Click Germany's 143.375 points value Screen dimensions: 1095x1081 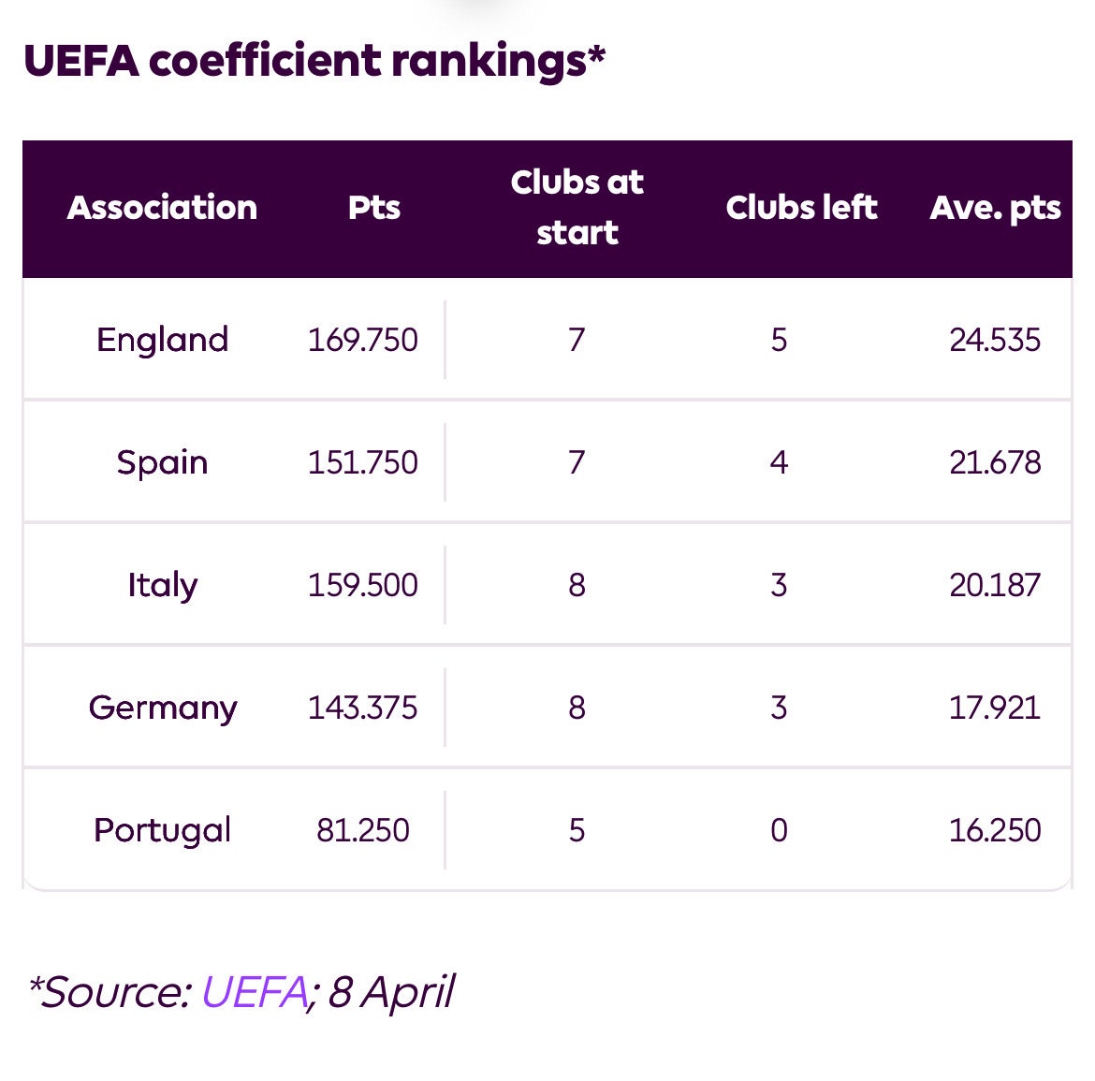point(362,708)
